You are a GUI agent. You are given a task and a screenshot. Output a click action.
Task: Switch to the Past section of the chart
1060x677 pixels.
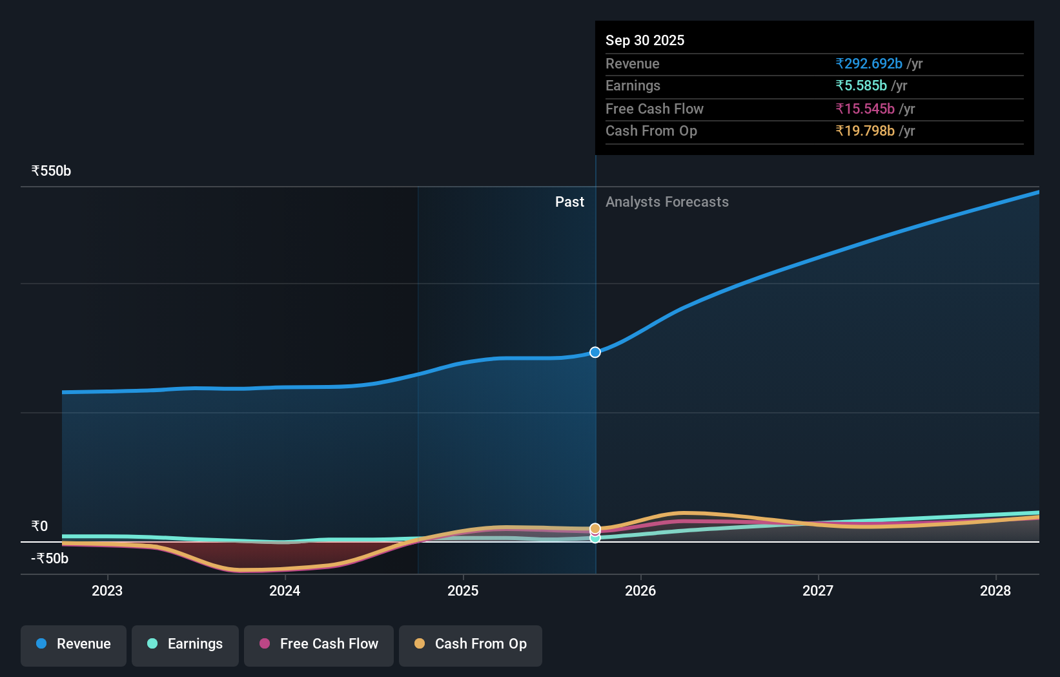[569, 202]
